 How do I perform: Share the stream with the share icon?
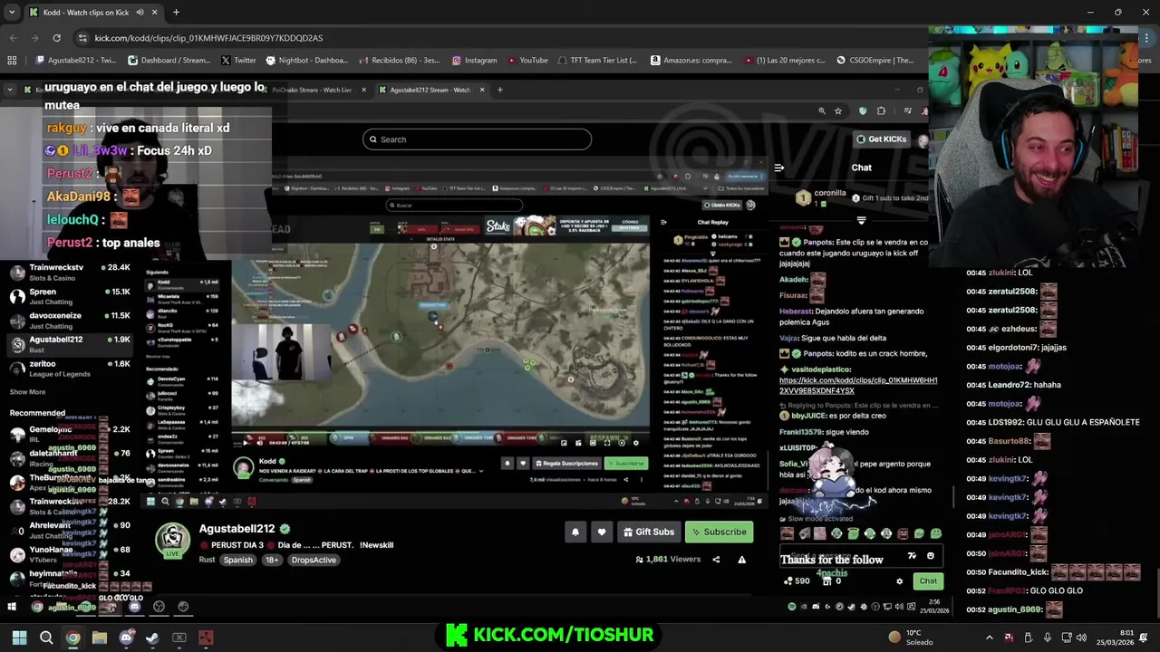click(x=716, y=560)
